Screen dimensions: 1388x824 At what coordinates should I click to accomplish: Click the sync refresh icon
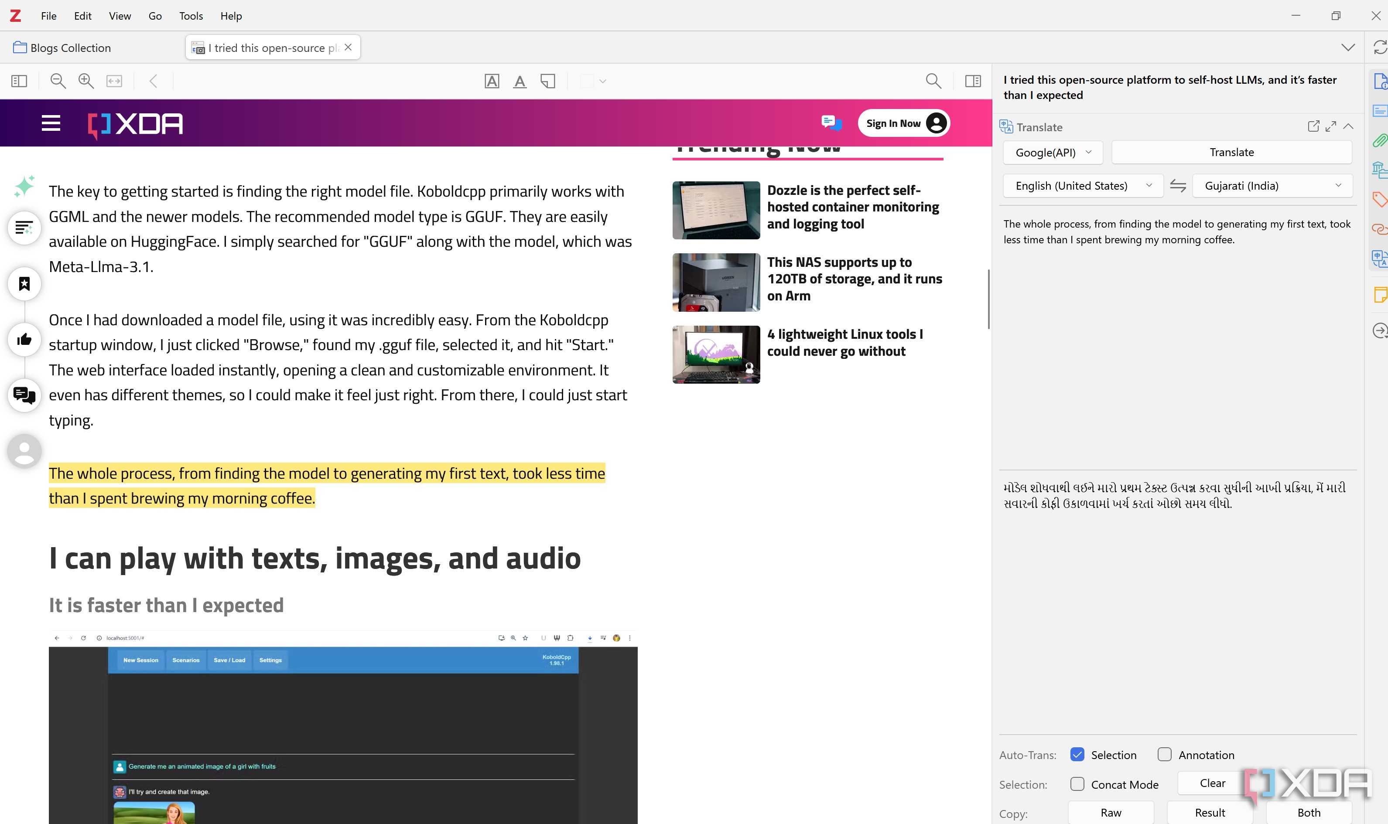(x=1380, y=47)
